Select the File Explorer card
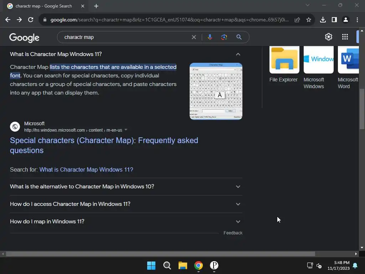 [x=284, y=64]
